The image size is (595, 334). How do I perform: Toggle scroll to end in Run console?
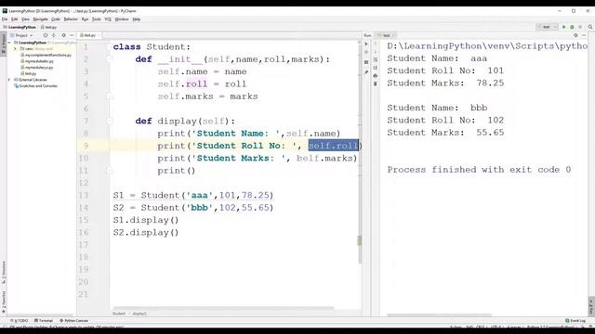point(376,68)
